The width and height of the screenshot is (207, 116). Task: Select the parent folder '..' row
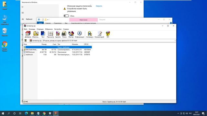58,47
